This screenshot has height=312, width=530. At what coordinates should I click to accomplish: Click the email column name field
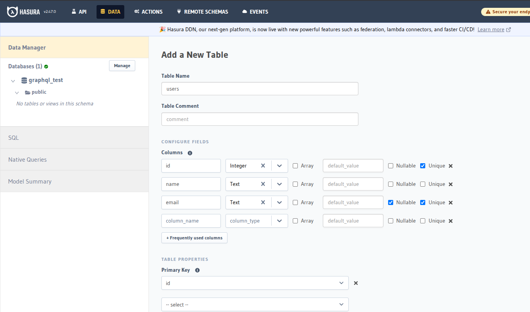click(x=191, y=202)
